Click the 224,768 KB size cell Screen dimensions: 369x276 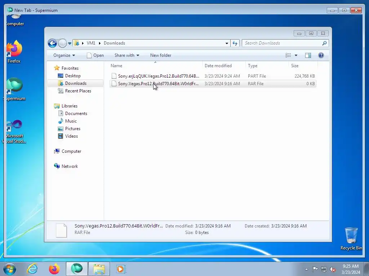point(304,76)
